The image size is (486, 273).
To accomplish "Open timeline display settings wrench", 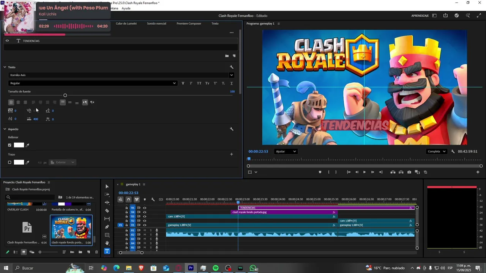I will coord(153,199).
